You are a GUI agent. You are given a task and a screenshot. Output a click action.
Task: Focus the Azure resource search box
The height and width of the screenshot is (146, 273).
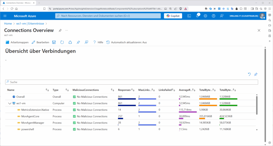pyautogui.click(x=108, y=16)
